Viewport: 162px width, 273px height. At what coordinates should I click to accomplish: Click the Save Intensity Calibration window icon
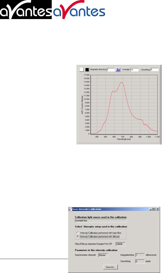70,209
